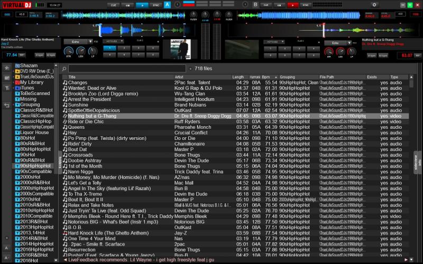This screenshot has width=423, height=264.
Task: Click the search magnifier icon
Action: pos(64,69)
